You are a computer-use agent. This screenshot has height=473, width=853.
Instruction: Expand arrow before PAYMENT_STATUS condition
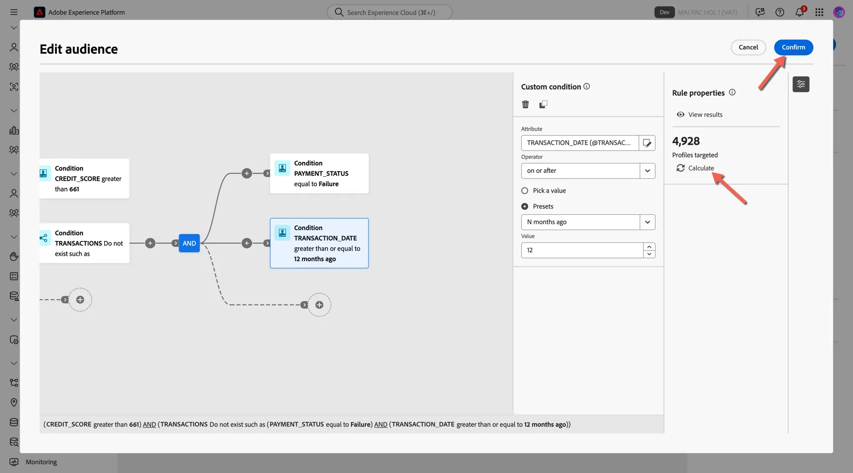point(267,173)
